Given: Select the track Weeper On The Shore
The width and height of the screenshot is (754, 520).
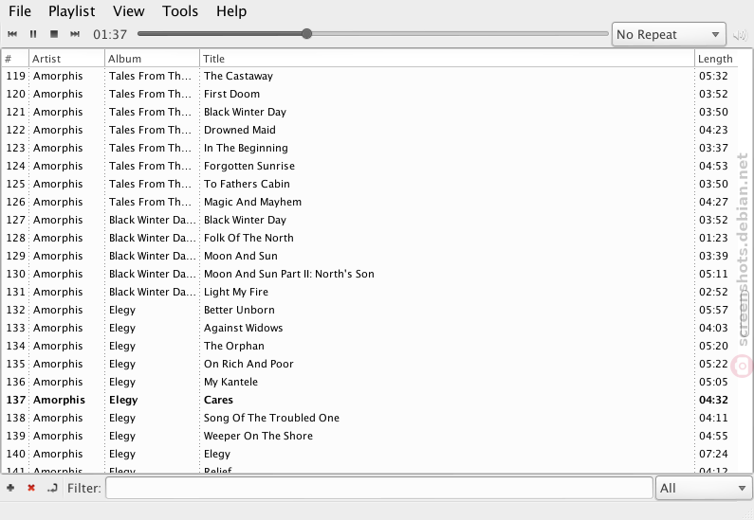Looking at the screenshot, I should point(369,436).
